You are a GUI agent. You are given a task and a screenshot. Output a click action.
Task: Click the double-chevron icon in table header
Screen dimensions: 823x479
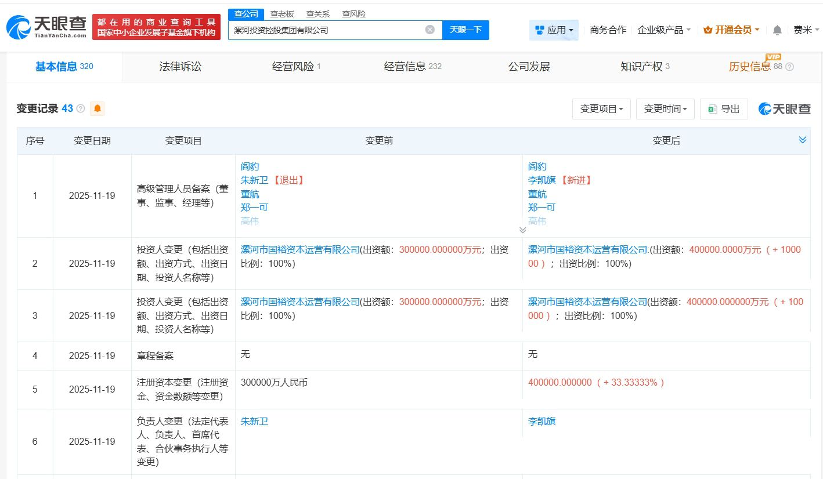803,140
